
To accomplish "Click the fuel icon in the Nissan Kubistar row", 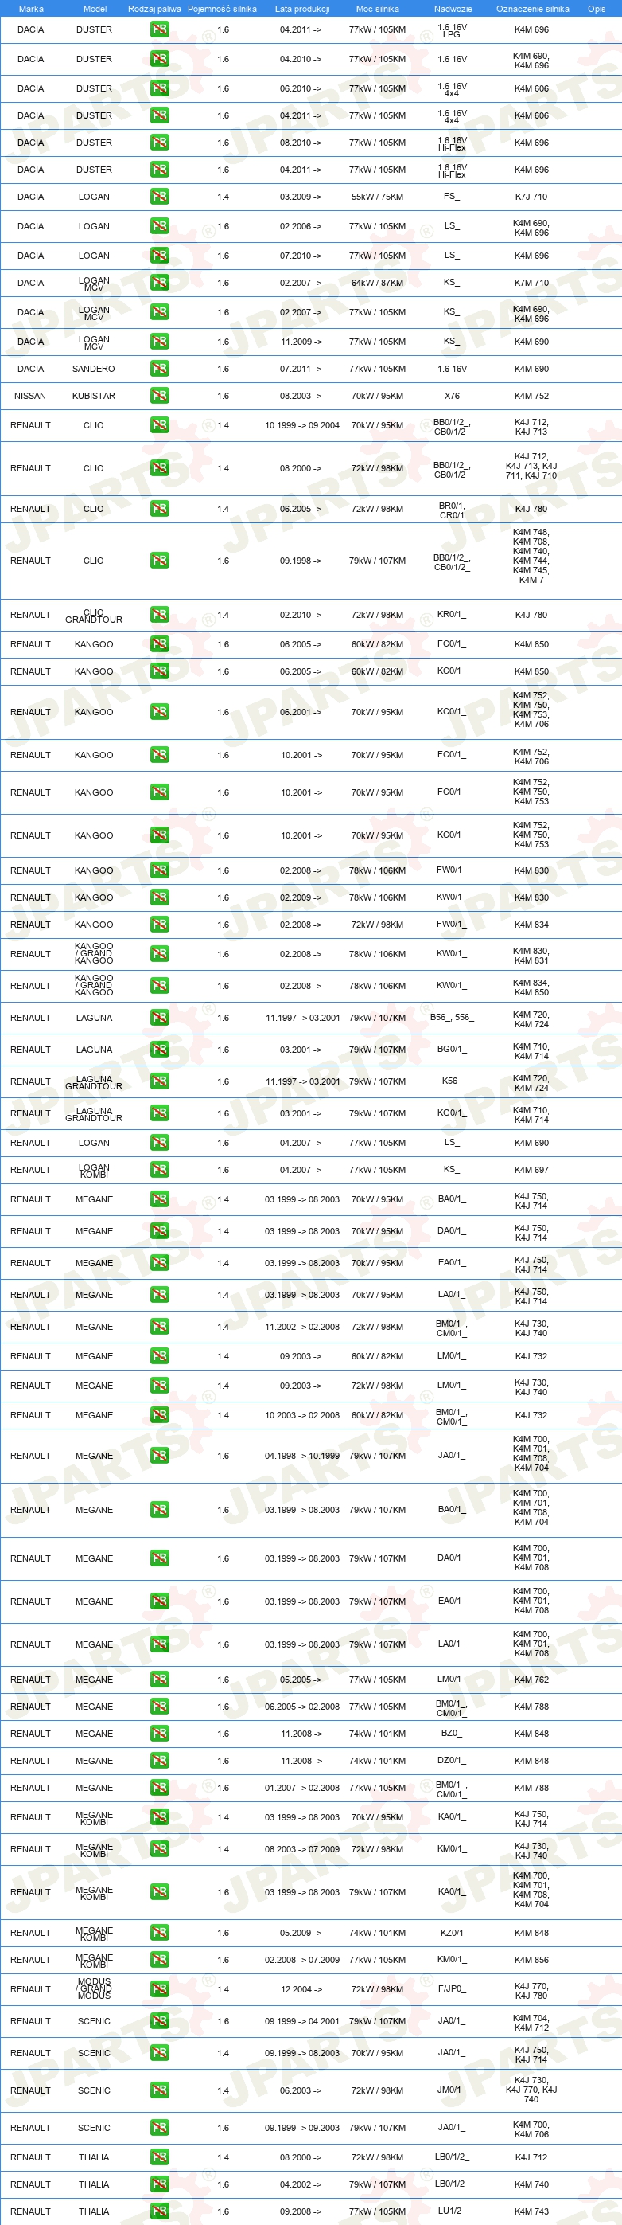I will click(160, 396).
